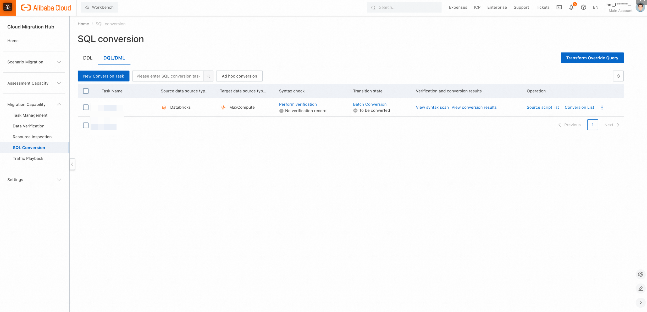
Task: Click the help question mark icon
Action: pos(583,7)
